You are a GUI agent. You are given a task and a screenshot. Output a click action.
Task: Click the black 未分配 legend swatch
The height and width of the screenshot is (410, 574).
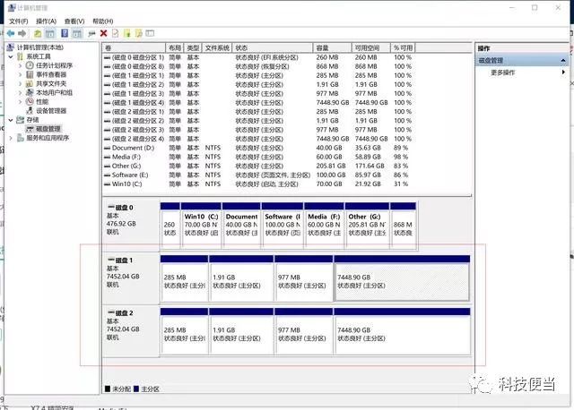coord(109,389)
